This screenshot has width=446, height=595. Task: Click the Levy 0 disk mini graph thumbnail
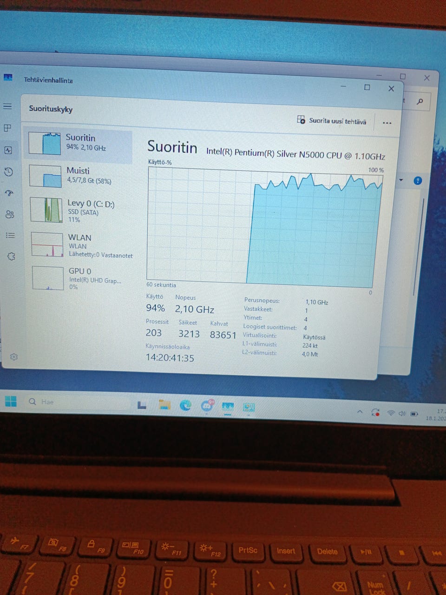click(46, 210)
